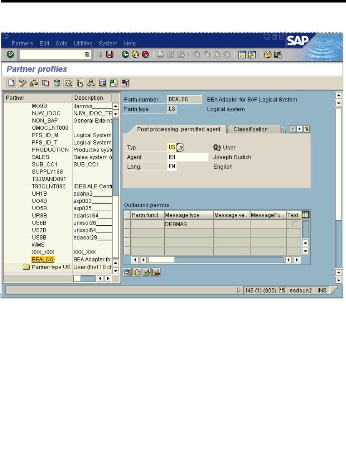
Task: Click the Delete outbound parameter minus icon
Action: tap(156, 272)
